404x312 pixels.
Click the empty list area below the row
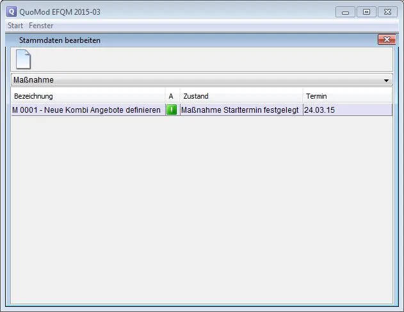[x=202, y=205]
